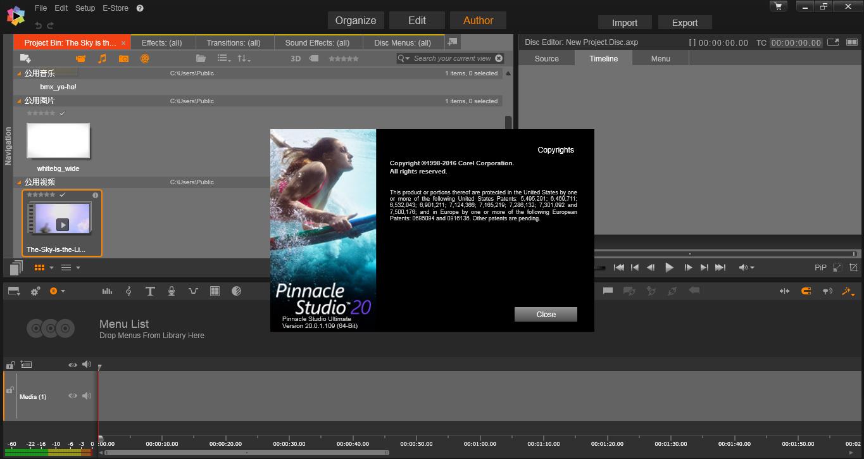Collapse the 公用视频 group
The height and width of the screenshot is (459, 864).
(19, 182)
